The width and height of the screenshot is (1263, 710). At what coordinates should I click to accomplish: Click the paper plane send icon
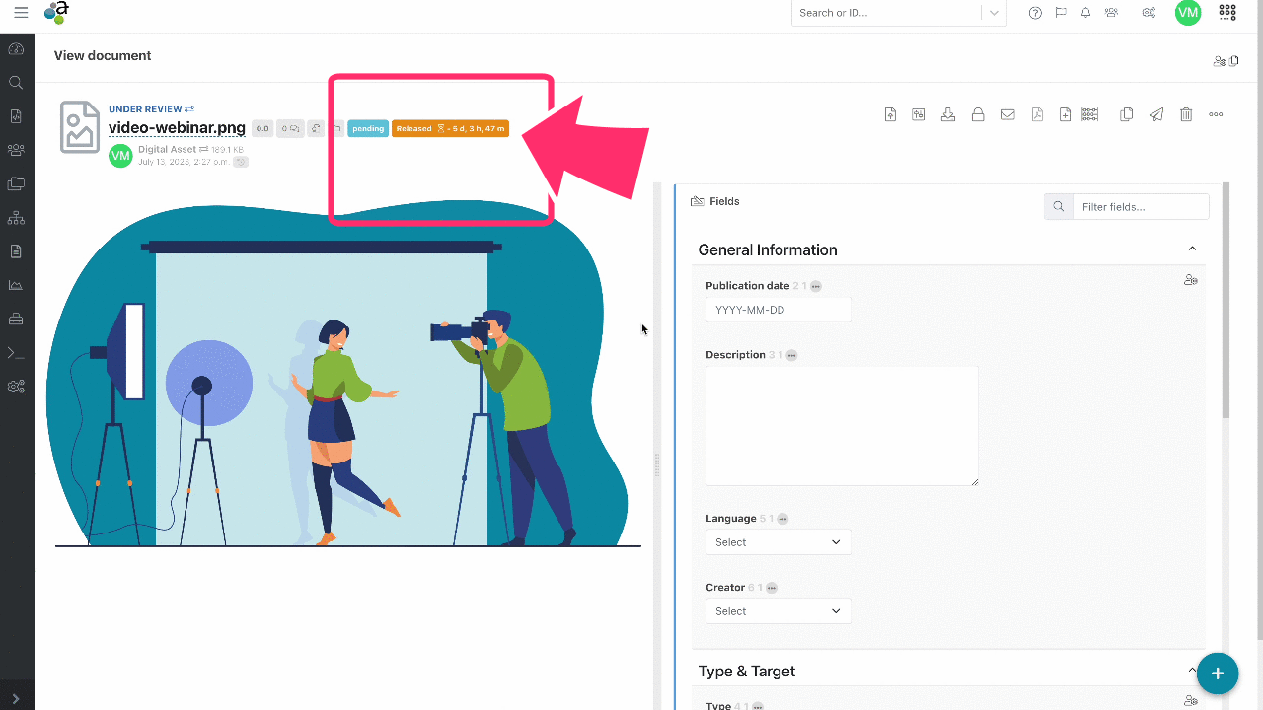pos(1155,114)
